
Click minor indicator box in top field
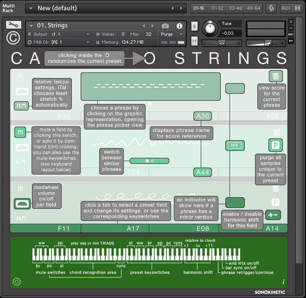(x=235, y=88)
